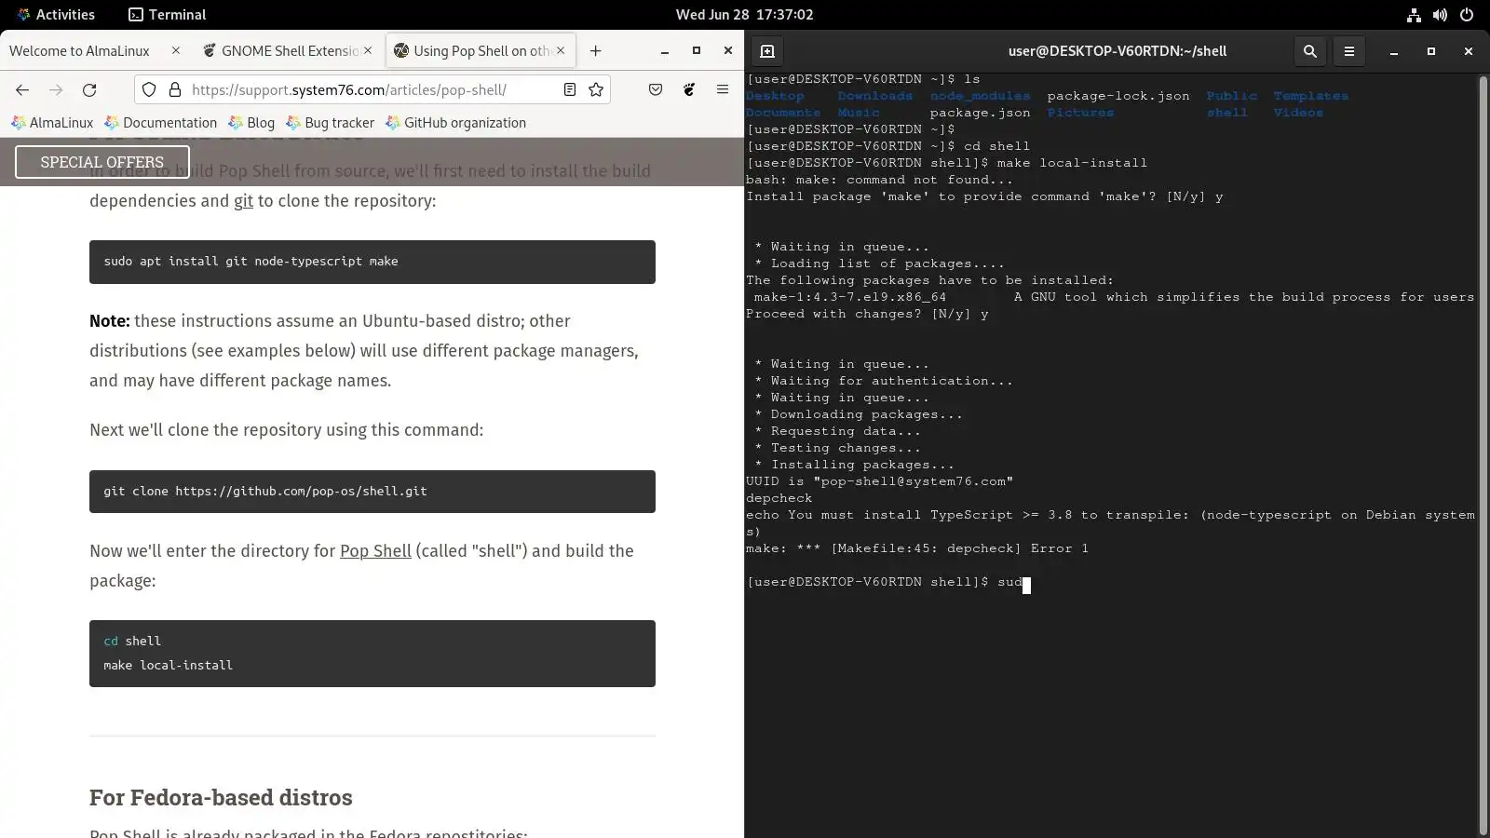Open a new browser tab

click(596, 50)
